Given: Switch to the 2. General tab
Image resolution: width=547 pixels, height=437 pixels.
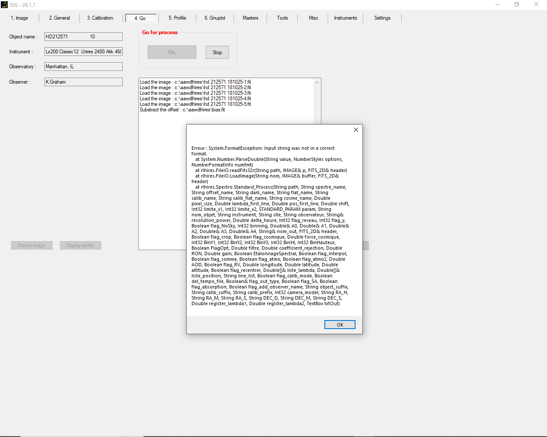Looking at the screenshot, I should [59, 18].
